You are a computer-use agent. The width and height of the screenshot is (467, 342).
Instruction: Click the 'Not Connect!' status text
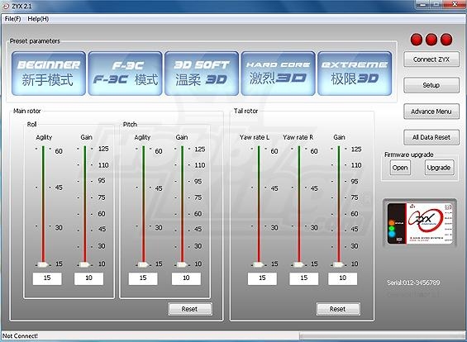pyautogui.click(x=21, y=335)
